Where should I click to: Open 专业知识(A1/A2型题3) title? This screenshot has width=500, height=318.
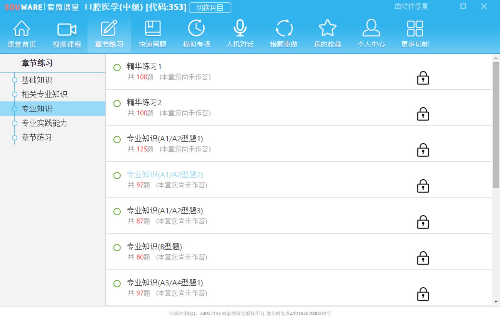click(165, 211)
